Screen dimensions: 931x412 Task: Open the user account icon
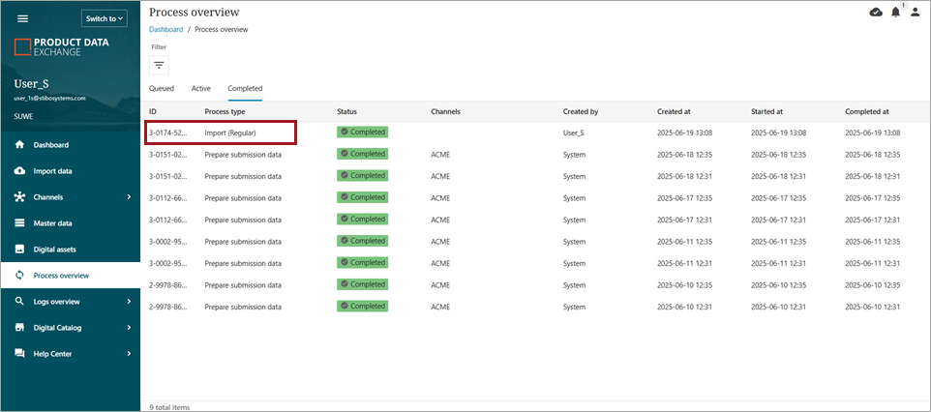(916, 12)
